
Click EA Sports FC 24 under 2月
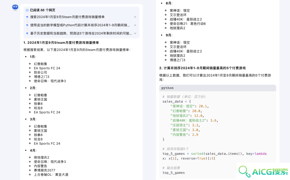[x=47, y=112]
